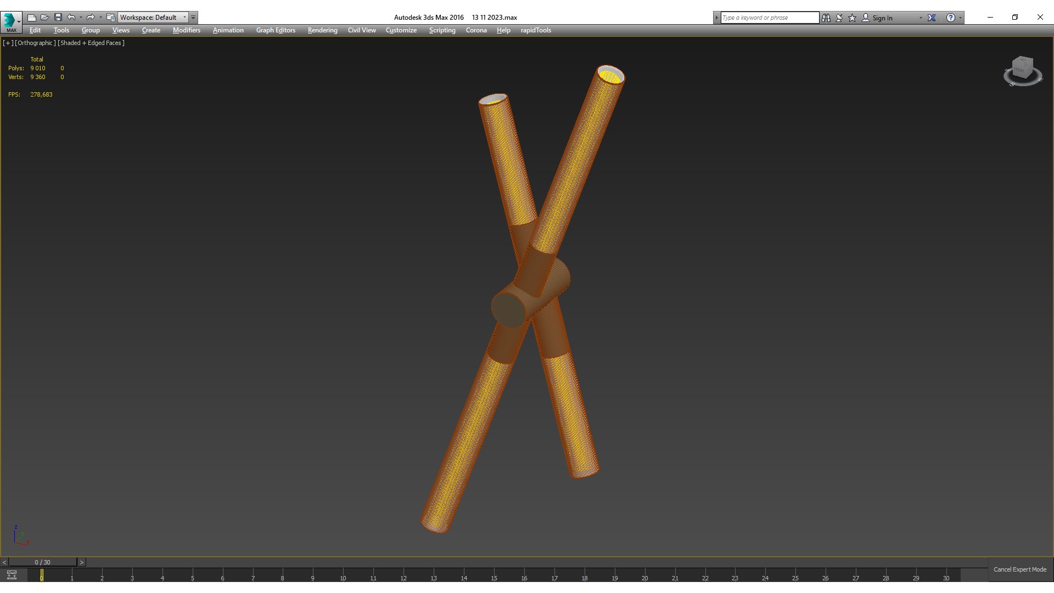
Task: Click the Cancel Expert Mode button
Action: pos(1020,569)
